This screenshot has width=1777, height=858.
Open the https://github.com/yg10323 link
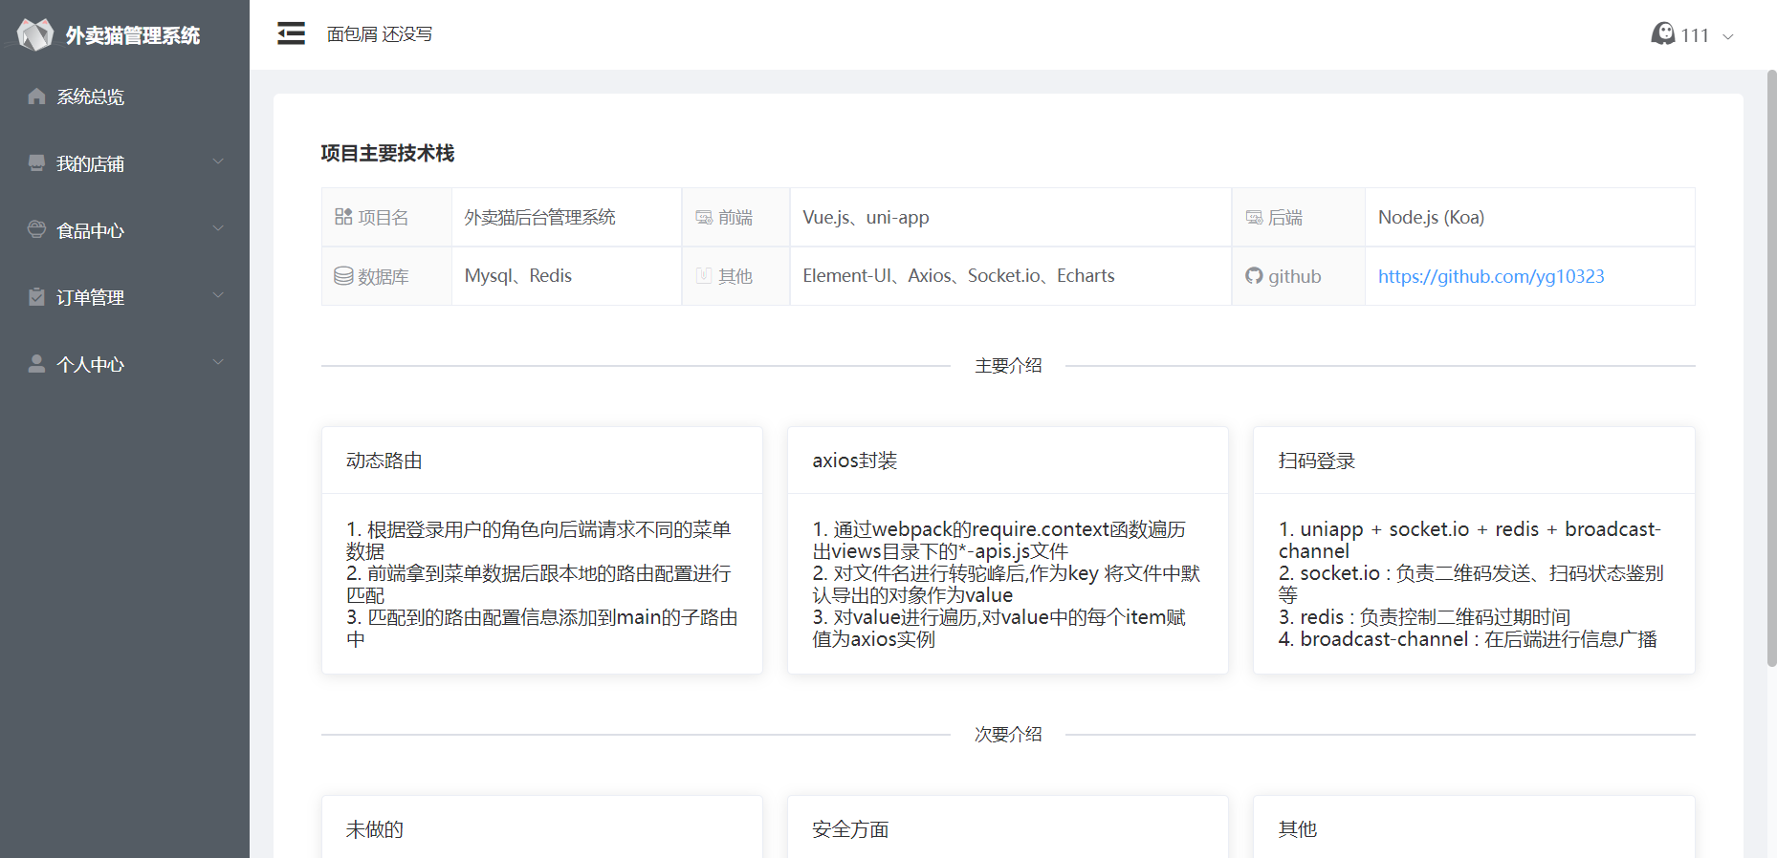tap(1491, 276)
